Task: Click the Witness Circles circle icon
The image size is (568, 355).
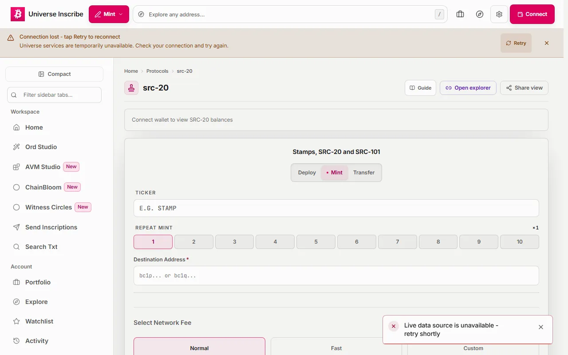Action: click(x=16, y=207)
